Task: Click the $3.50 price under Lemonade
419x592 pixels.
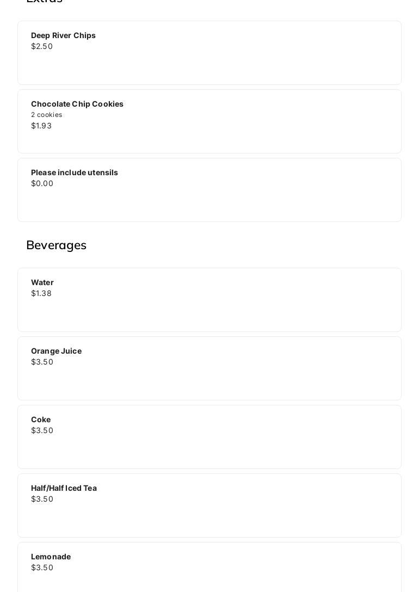Action: pyautogui.click(x=42, y=568)
